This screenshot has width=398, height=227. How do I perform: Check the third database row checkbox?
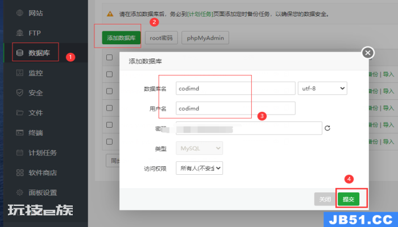pyautogui.click(x=109, y=108)
